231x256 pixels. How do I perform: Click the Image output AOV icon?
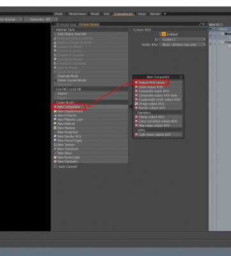coord(137,104)
